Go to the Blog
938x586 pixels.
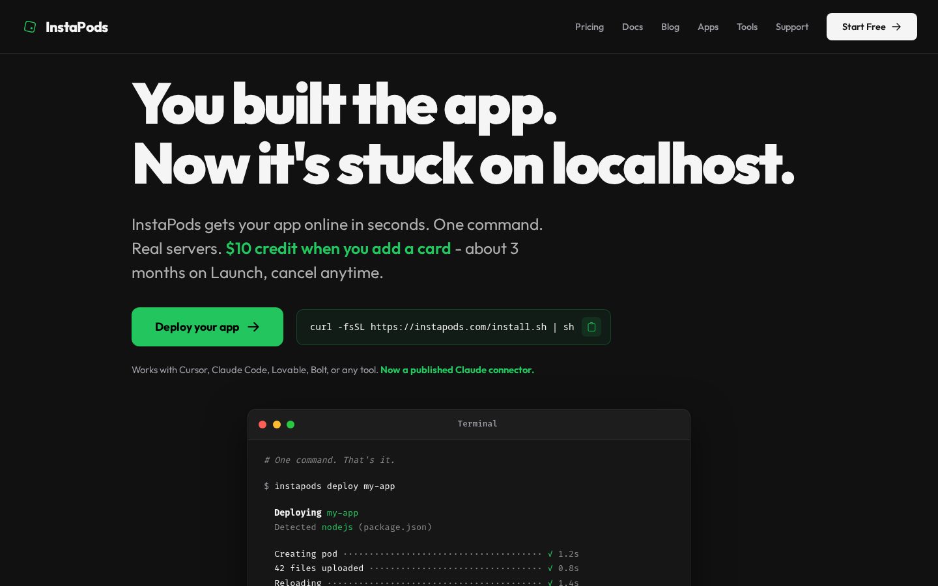coord(670,27)
